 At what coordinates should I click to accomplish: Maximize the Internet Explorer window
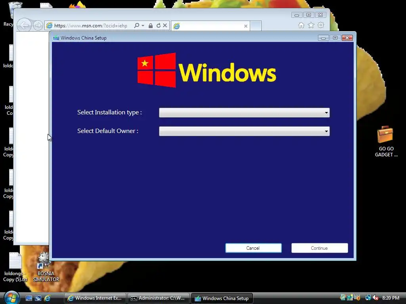pyautogui.click(x=308, y=15)
